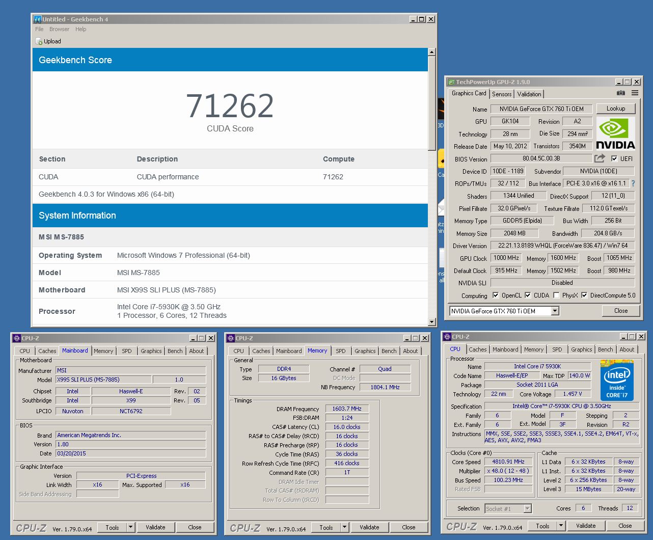Open the GPU selection dropdown in GPU-Z
The height and width of the screenshot is (540, 653).
click(555, 311)
